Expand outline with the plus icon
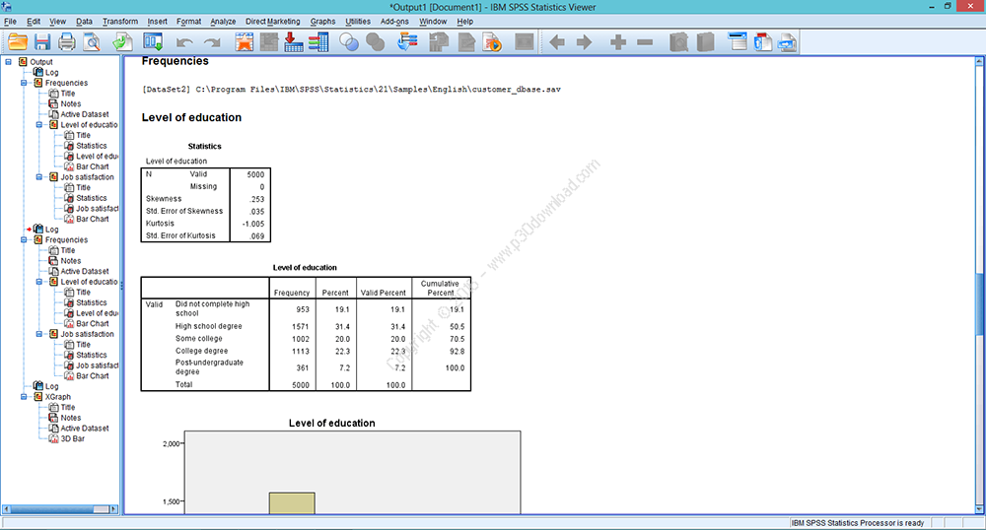The height and width of the screenshot is (530, 986). (x=618, y=42)
